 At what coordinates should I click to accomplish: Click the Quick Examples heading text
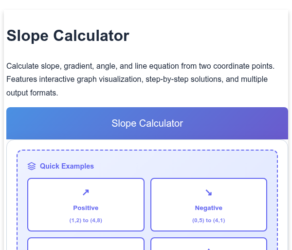(x=67, y=166)
